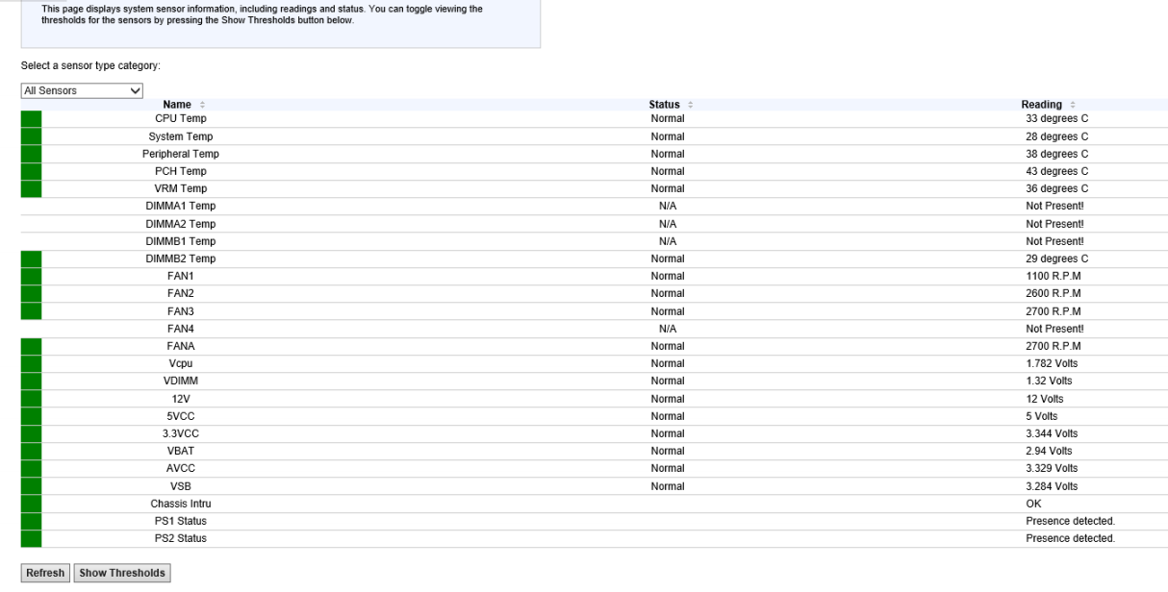This screenshot has width=1168, height=592.
Task: Click the green status indicator for 5VCC
Action: tap(32, 416)
